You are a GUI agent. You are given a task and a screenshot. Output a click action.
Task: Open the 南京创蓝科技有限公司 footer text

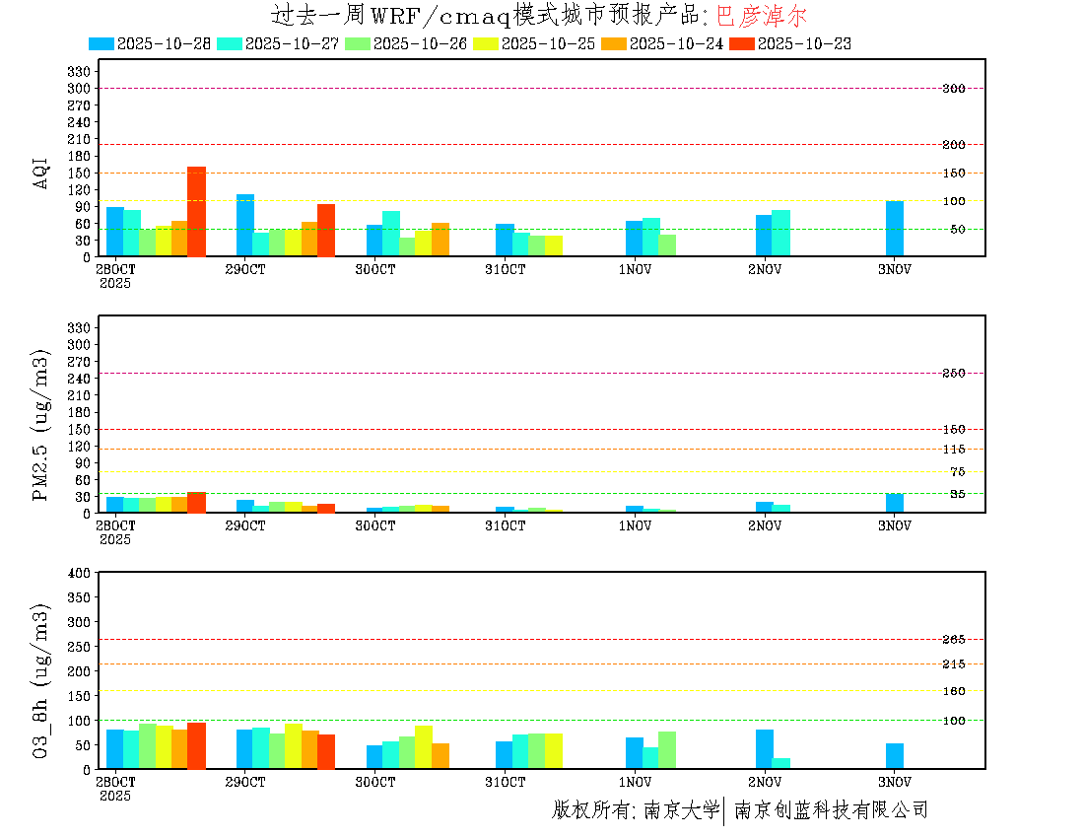point(831,810)
